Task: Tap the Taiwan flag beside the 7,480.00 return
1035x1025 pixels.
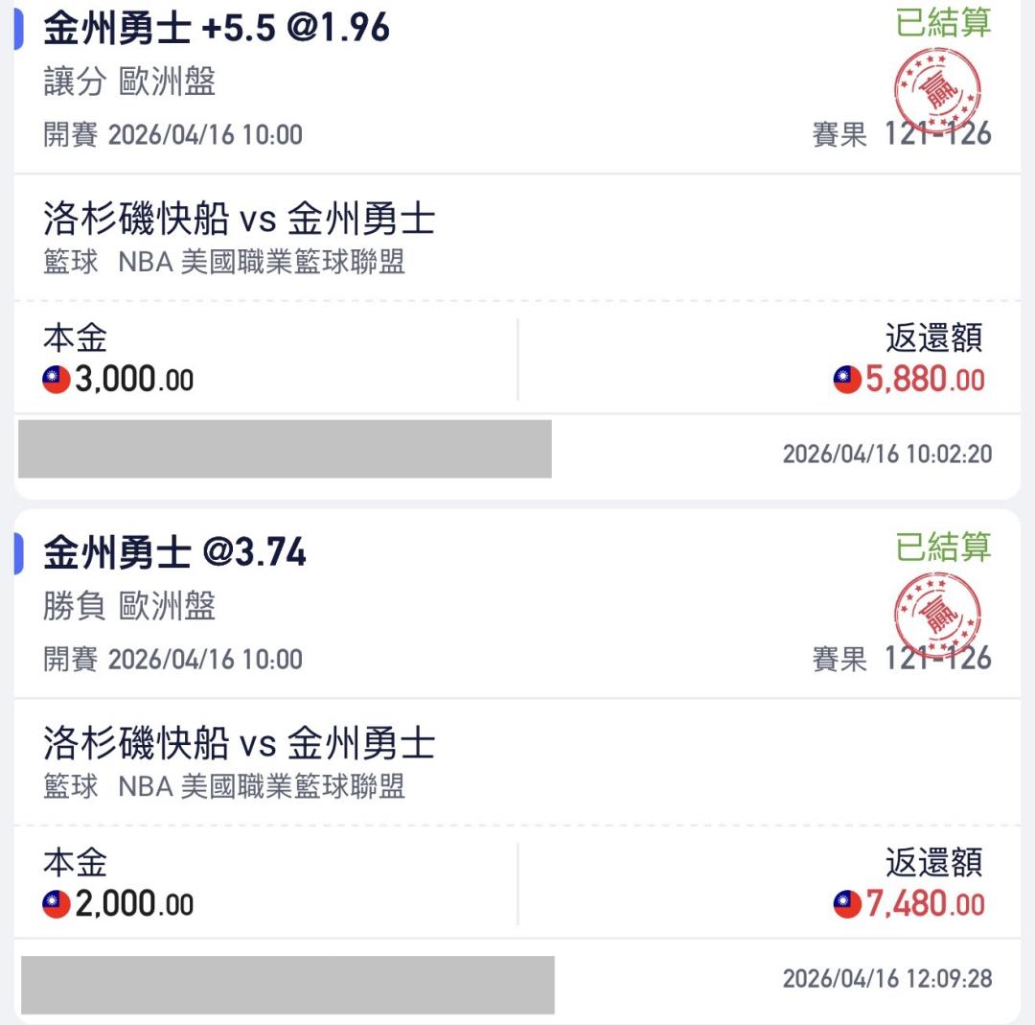Action: click(847, 904)
